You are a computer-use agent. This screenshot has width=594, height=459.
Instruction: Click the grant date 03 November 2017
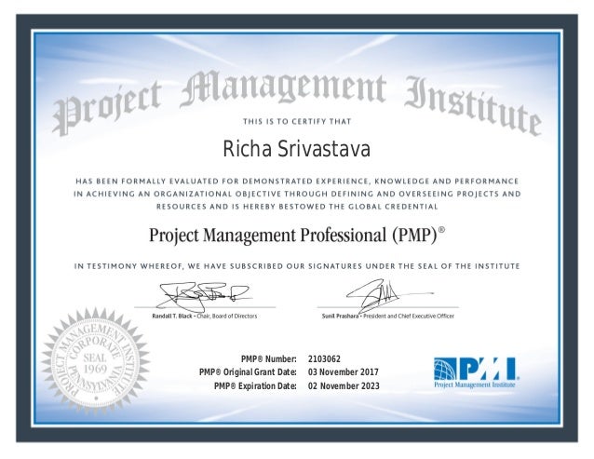(x=344, y=371)
